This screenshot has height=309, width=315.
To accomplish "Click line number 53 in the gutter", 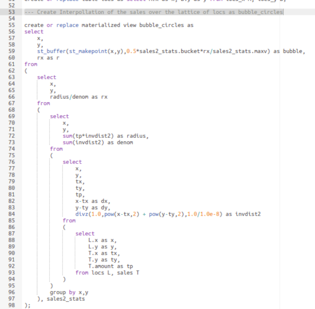I will coord(11,12).
